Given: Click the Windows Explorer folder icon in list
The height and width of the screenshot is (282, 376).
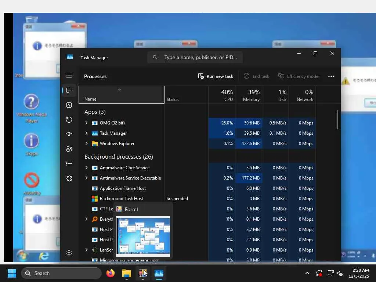Looking at the screenshot, I should tap(95, 144).
